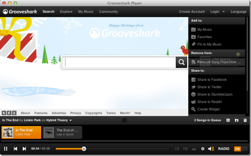
Task: Click the playback progress slider handle
Action: click(84, 149)
